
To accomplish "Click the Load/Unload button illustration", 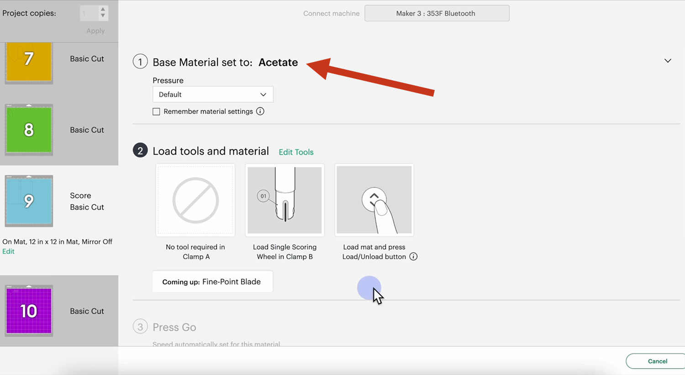I will click(x=374, y=200).
